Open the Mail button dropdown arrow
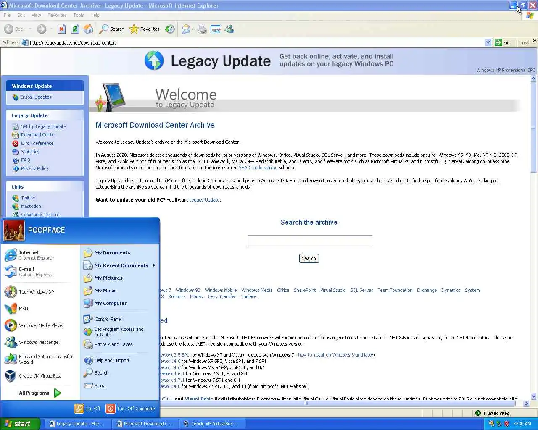 tap(193, 29)
